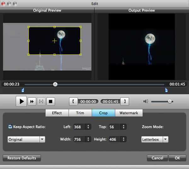Viewport: 189px width, 169px height.
Task: Stop playback with the square button
Action: [51, 102]
